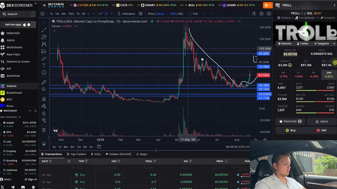Click the green Buy button
337x189 pixels.
coord(290,130)
